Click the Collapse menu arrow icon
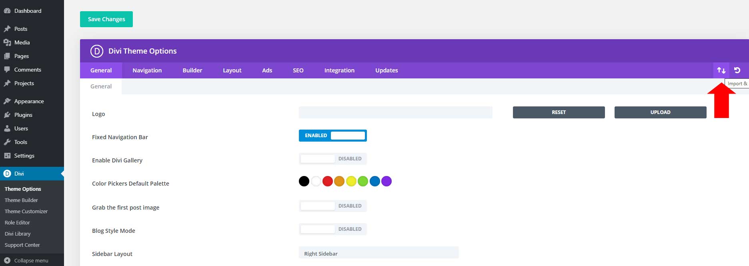This screenshot has height=266, width=749. tap(7, 260)
